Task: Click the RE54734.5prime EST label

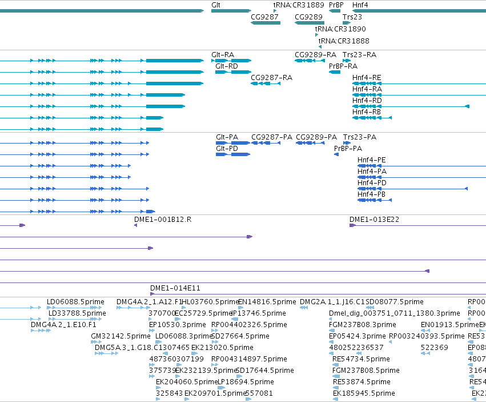Action: [x=361, y=359]
